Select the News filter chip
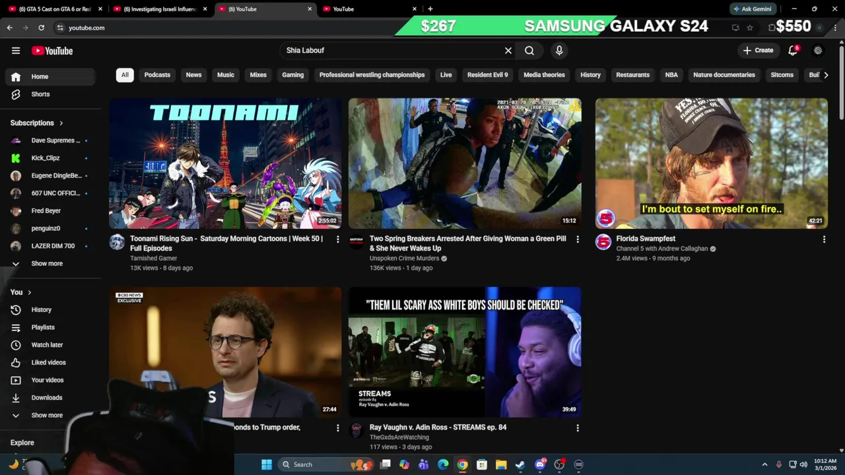This screenshot has width=845, height=475. tap(193, 75)
